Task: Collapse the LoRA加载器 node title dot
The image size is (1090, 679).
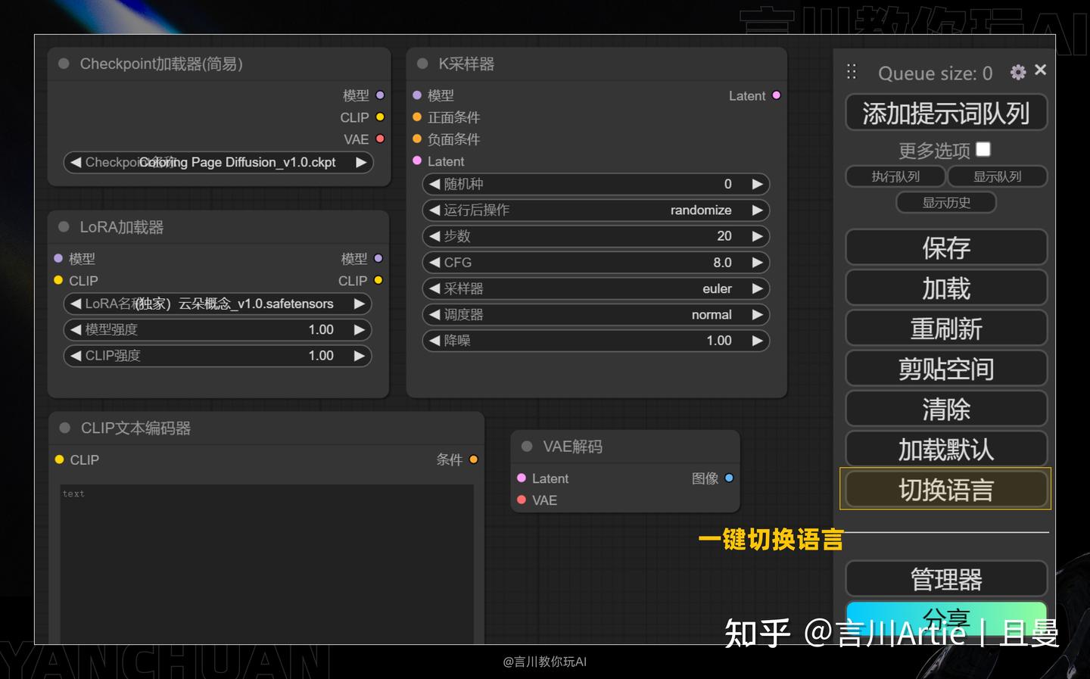Action: point(63,226)
